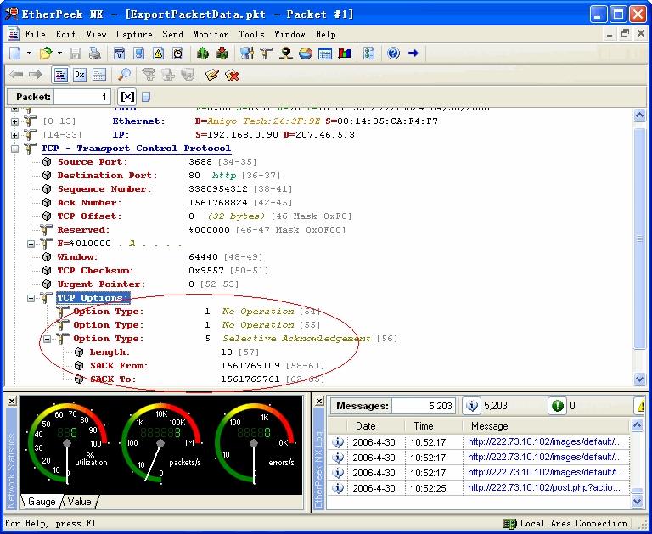Click the blue right arrow toolbar icon

pyautogui.click(x=413, y=53)
